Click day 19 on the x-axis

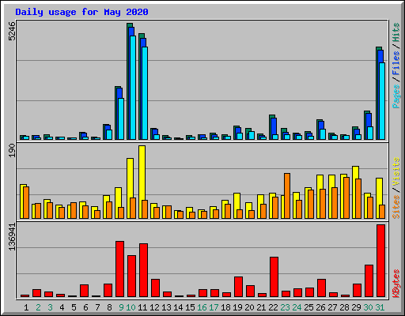237,307
